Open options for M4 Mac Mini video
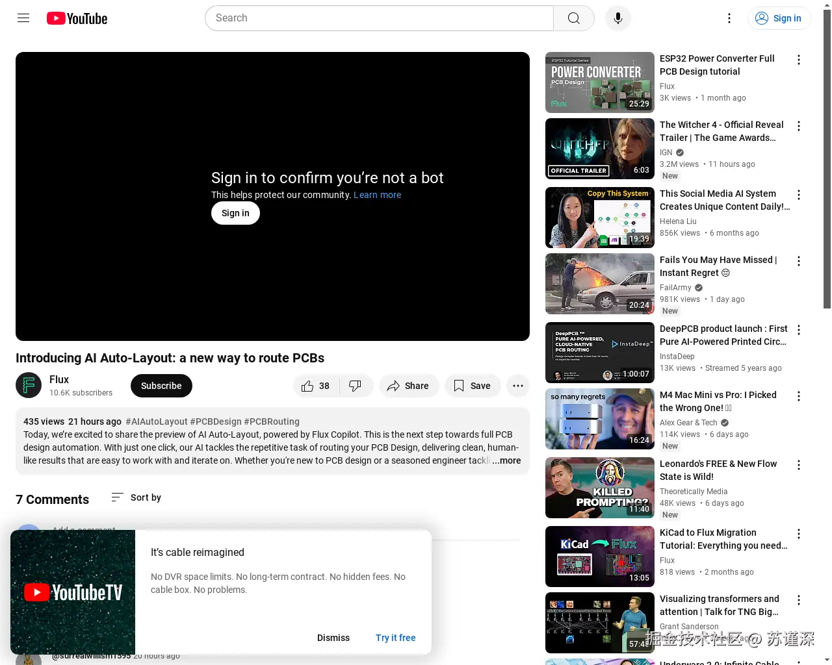 click(799, 396)
